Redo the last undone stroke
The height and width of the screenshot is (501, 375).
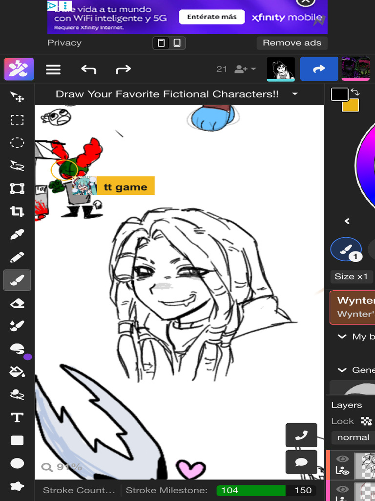[x=123, y=69]
